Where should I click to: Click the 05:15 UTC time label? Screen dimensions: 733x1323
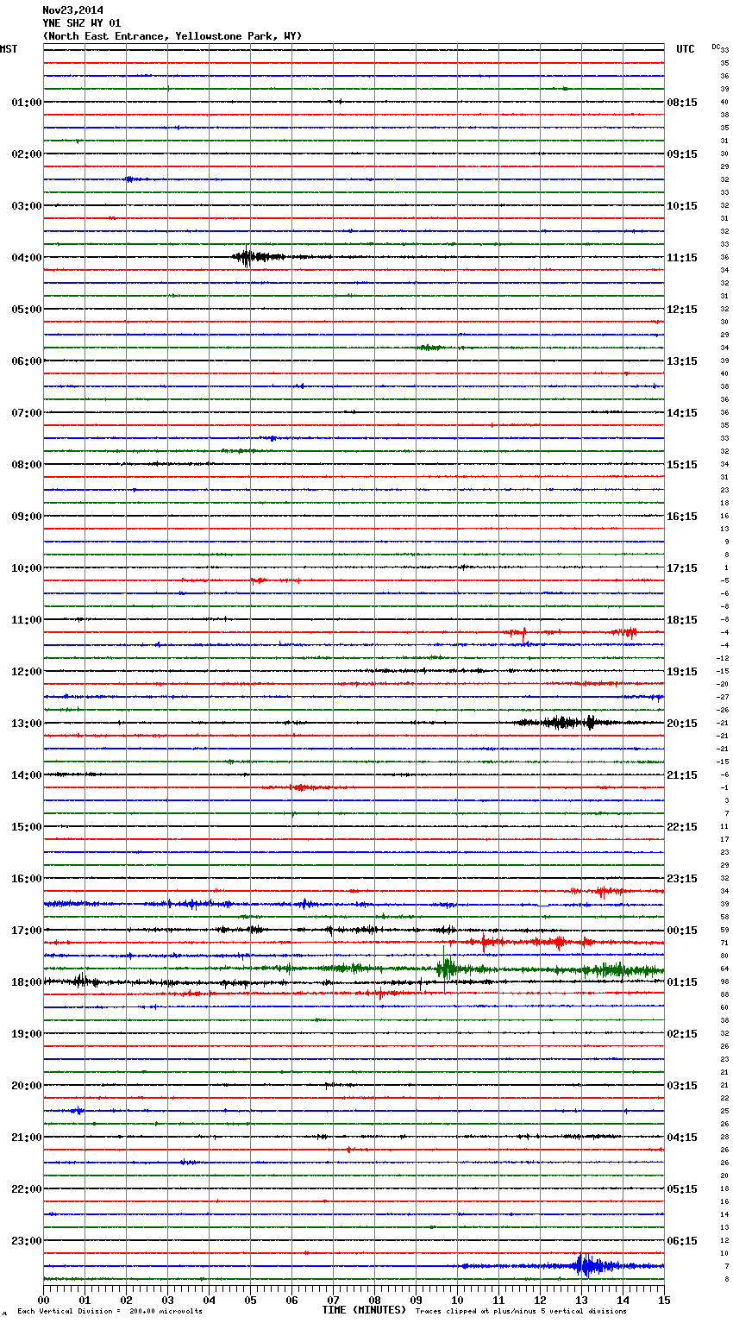pyautogui.click(x=682, y=1189)
